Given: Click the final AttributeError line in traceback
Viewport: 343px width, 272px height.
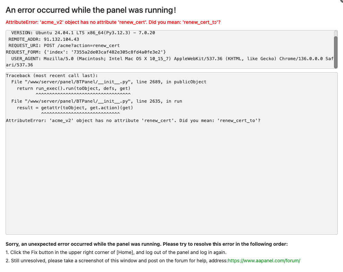Looking at the screenshot, I should pos(133,121).
